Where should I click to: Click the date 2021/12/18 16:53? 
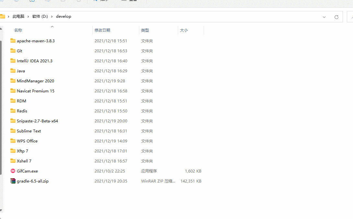point(111,51)
